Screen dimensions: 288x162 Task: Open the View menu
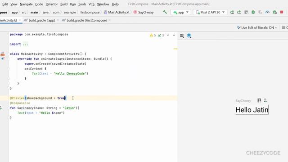(14, 4)
